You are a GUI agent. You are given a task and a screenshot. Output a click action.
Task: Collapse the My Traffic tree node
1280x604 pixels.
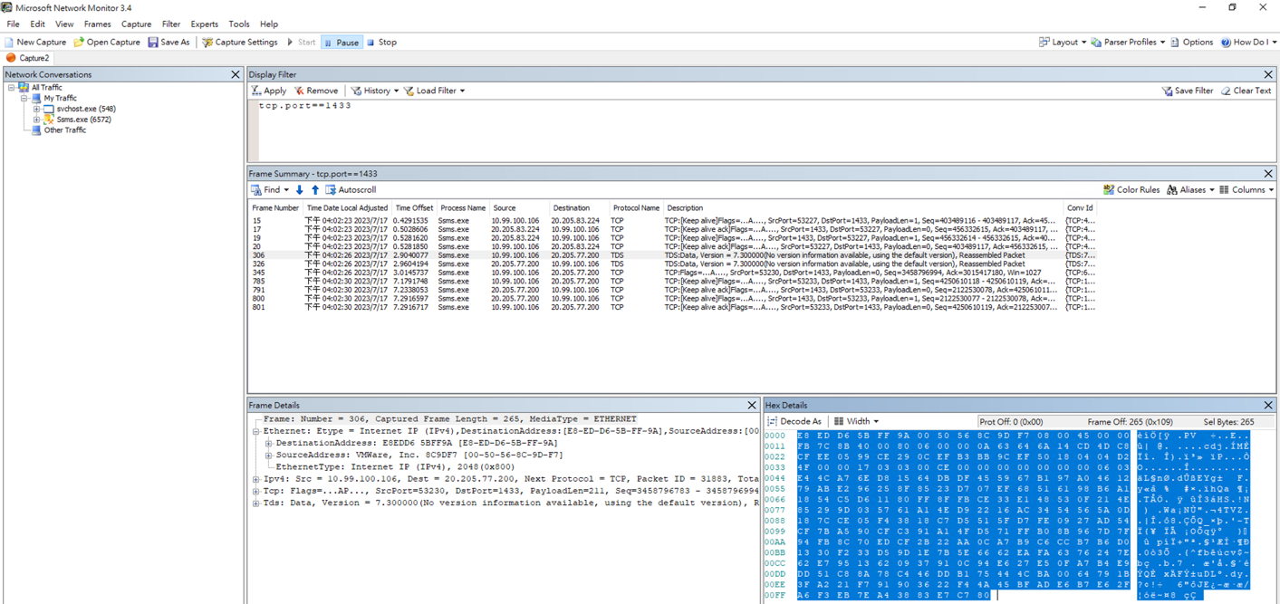(x=24, y=98)
